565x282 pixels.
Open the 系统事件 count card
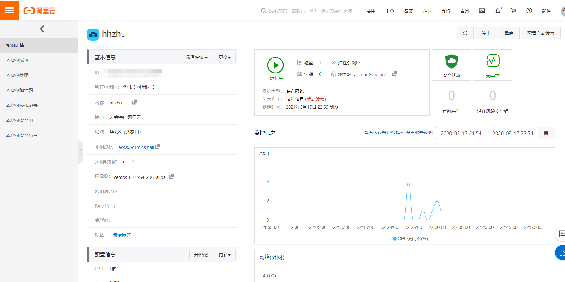coord(452,101)
